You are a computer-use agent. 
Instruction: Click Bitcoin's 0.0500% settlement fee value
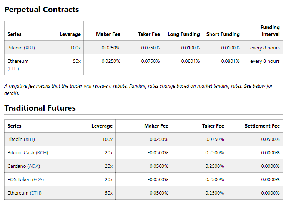tap(270, 139)
